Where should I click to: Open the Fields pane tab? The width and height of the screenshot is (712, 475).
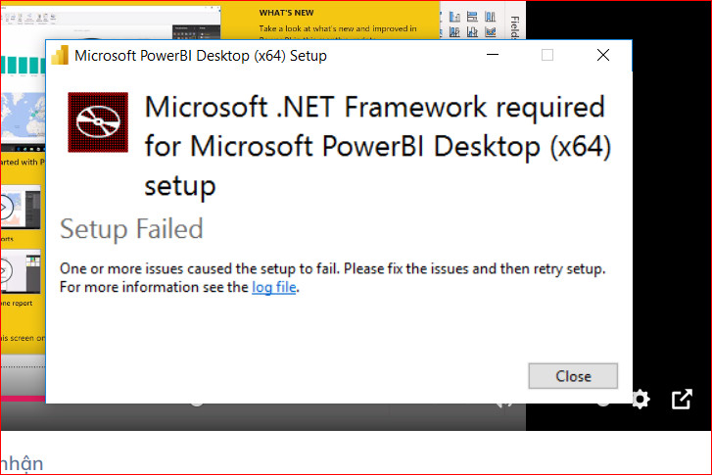515,27
